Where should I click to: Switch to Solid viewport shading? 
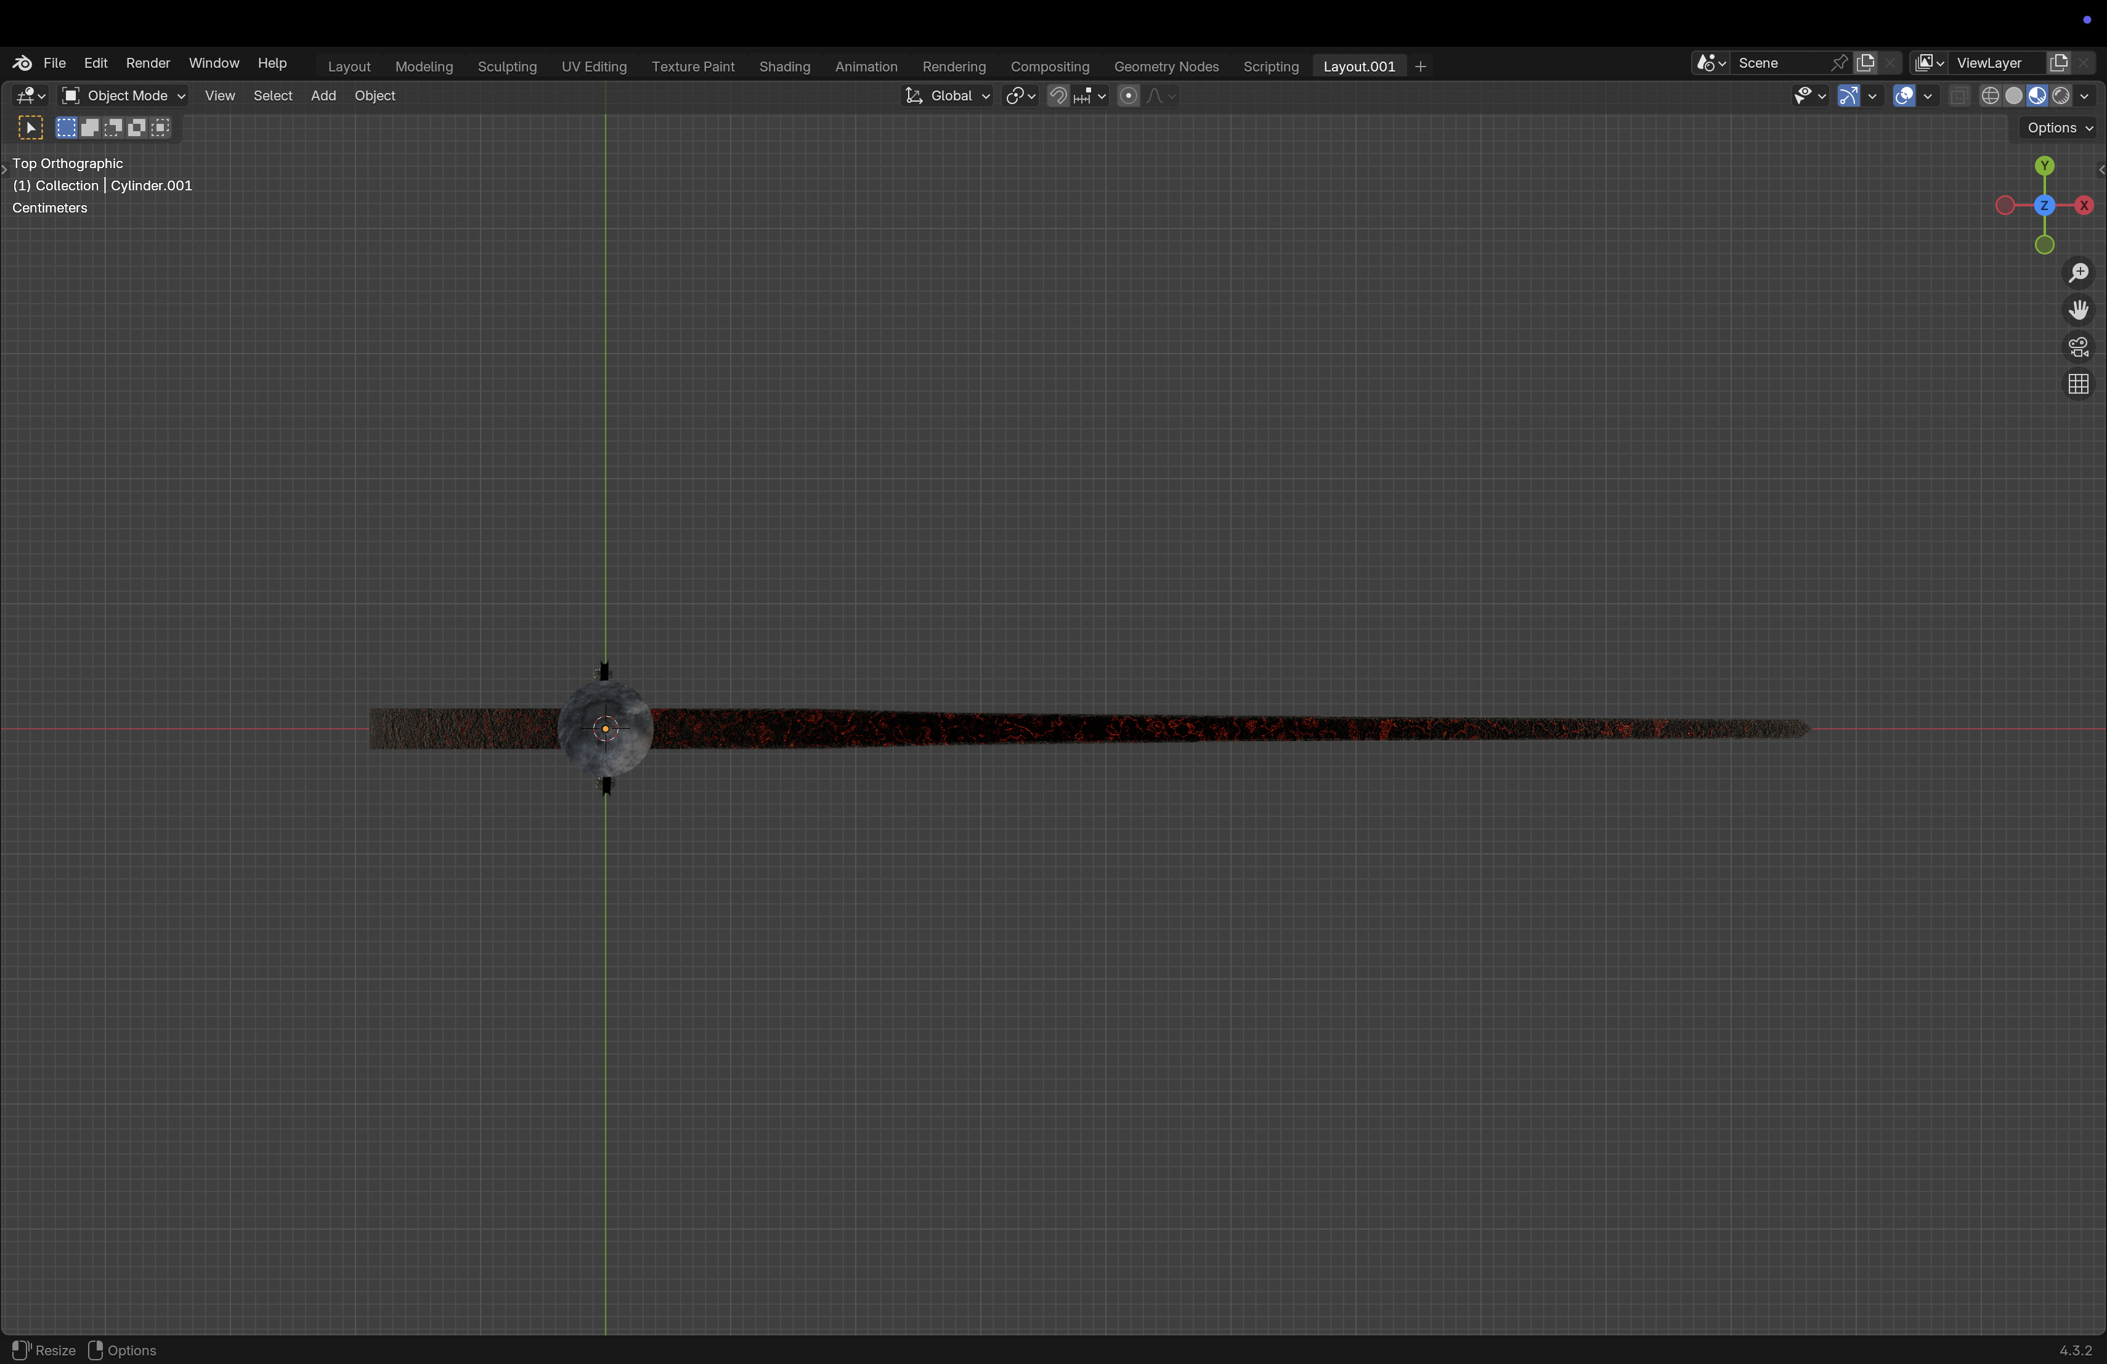(x=2014, y=95)
